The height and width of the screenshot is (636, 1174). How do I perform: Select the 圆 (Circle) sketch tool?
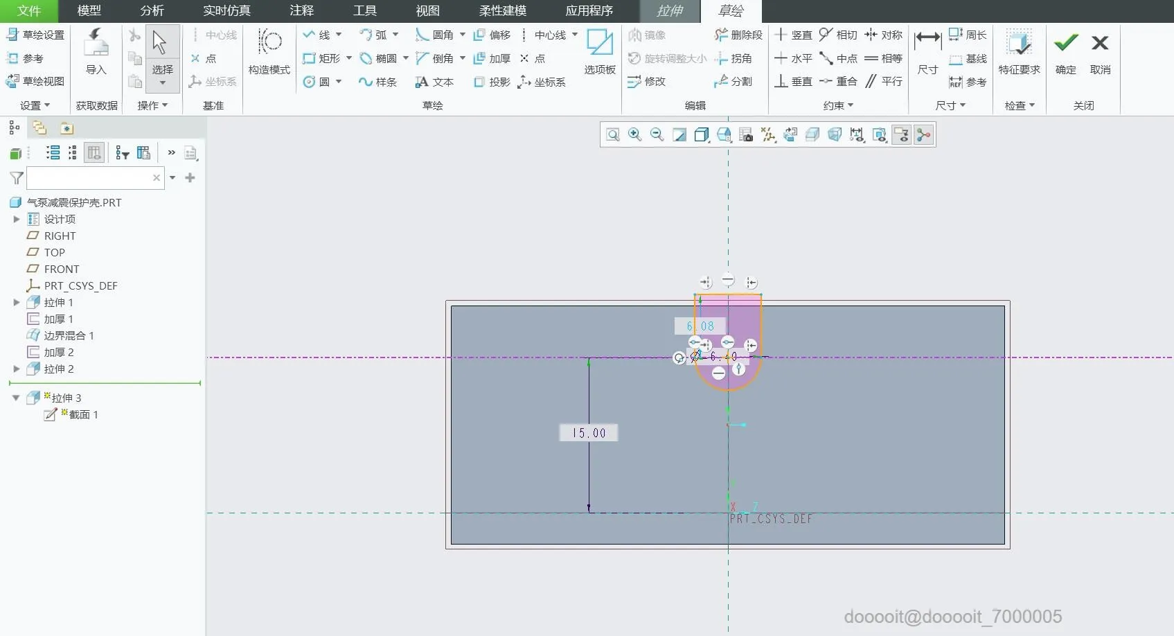click(x=317, y=82)
